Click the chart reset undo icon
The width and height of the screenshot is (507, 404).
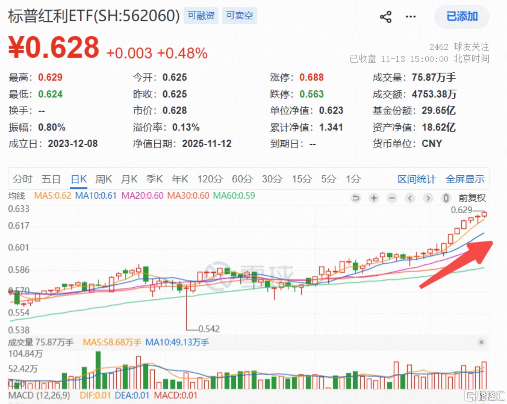(356, 198)
